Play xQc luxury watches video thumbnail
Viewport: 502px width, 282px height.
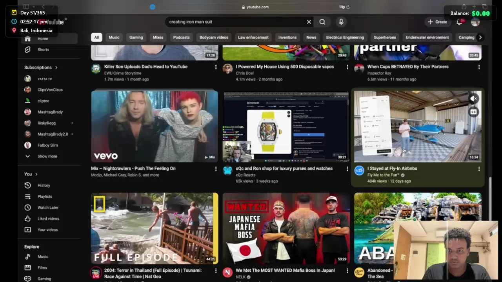point(286,126)
